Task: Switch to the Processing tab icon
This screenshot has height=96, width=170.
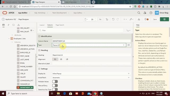Action: point(14,25)
